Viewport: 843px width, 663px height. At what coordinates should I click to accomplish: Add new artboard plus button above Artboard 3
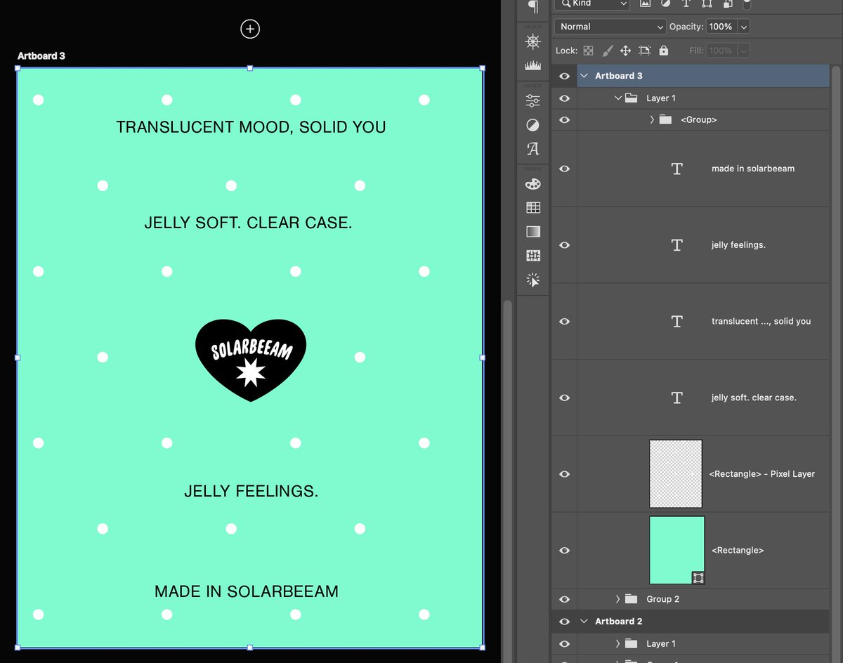click(x=250, y=29)
